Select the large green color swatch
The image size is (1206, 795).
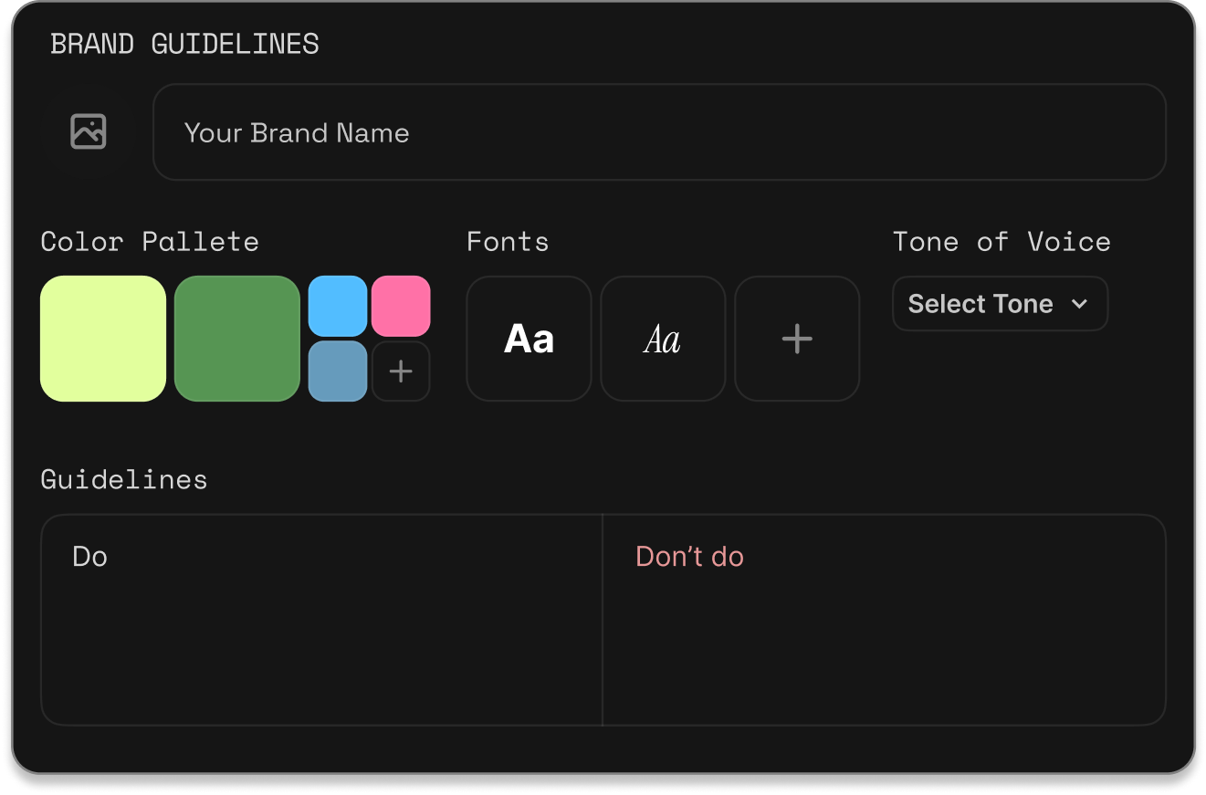click(x=237, y=339)
